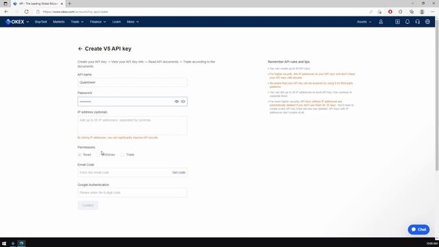Open the browser collections icon
This screenshot has width=439, height=247.
[412, 12]
